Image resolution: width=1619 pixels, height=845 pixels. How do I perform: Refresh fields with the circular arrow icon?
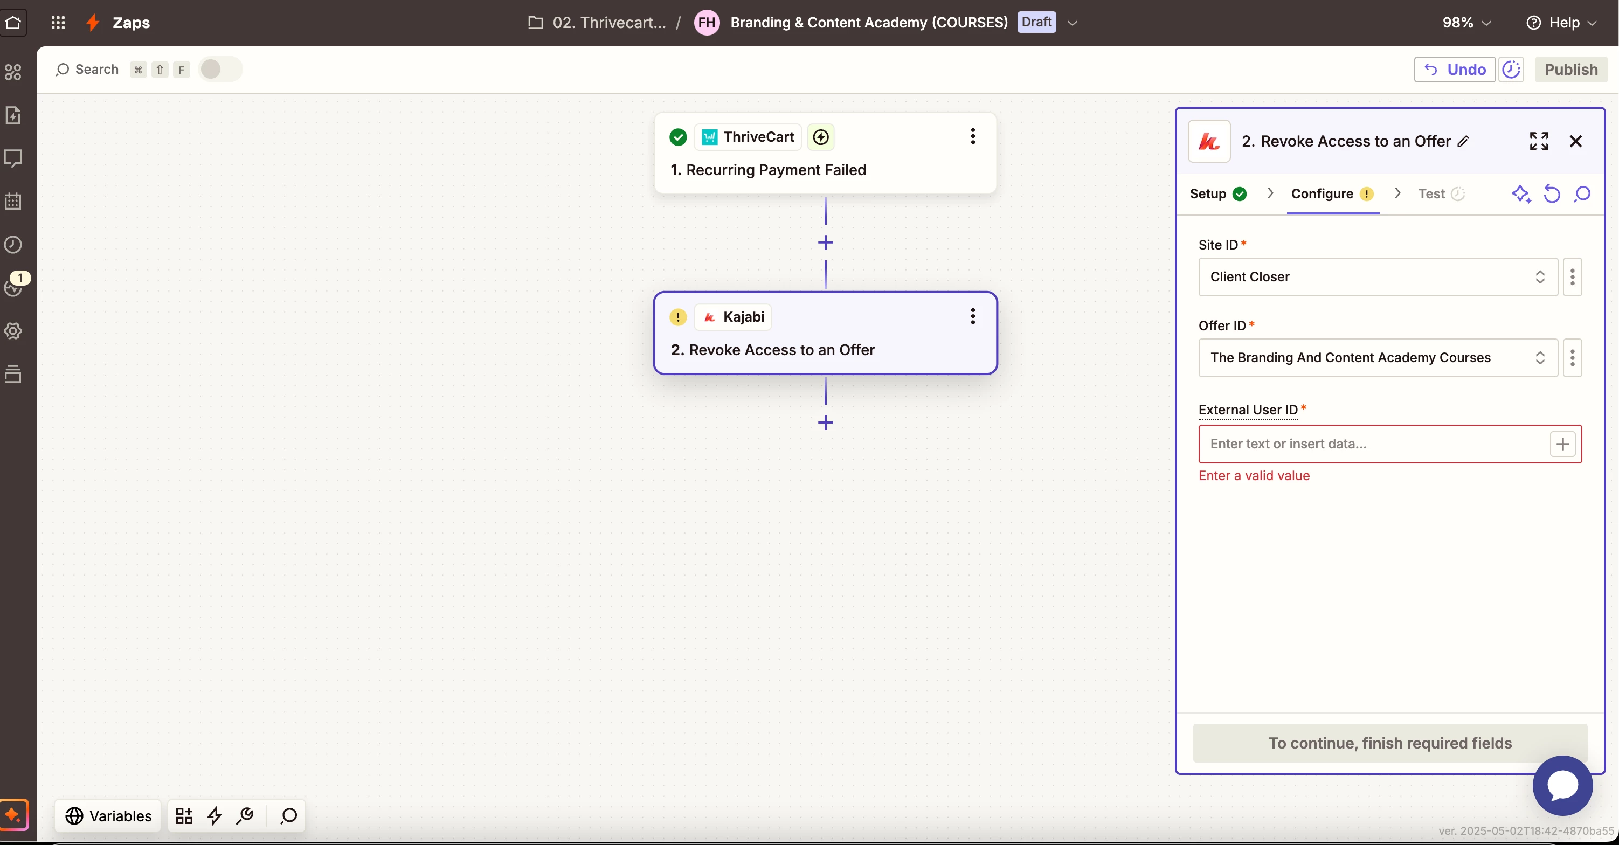point(1552,194)
